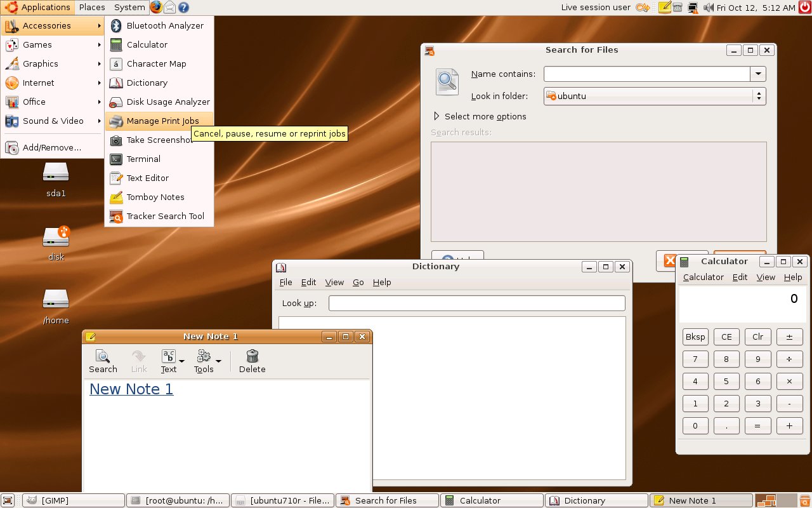This screenshot has width=812, height=508.
Task: Launch Bluetooth Analyzer from the Accessories menu
Action: coord(159,25)
